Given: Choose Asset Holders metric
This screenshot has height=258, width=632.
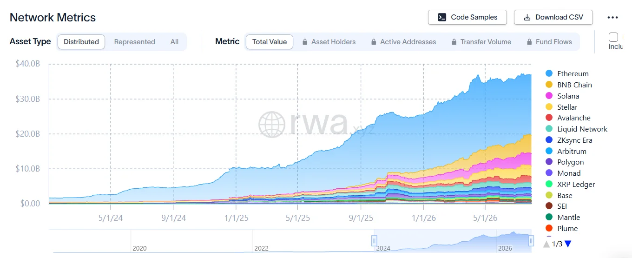Looking at the screenshot, I should (x=329, y=42).
